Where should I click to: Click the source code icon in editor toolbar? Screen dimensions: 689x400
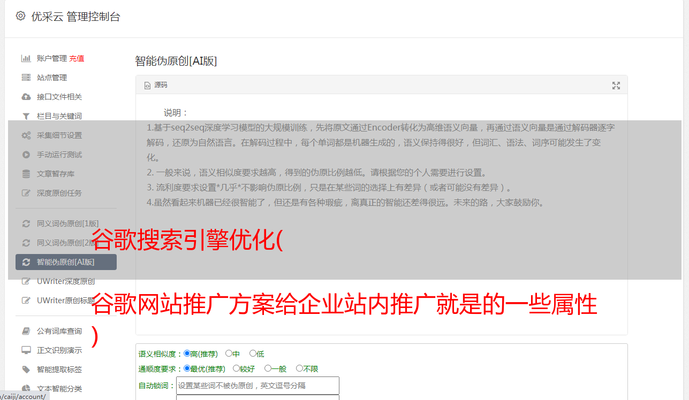pyautogui.click(x=147, y=86)
